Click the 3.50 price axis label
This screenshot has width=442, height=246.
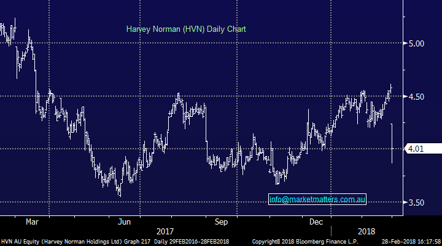pyautogui.click(x=416, y=203)
